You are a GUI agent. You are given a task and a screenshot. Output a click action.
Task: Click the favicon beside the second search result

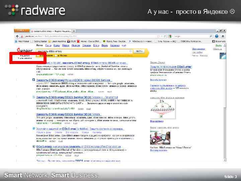(x=34, y=80)
